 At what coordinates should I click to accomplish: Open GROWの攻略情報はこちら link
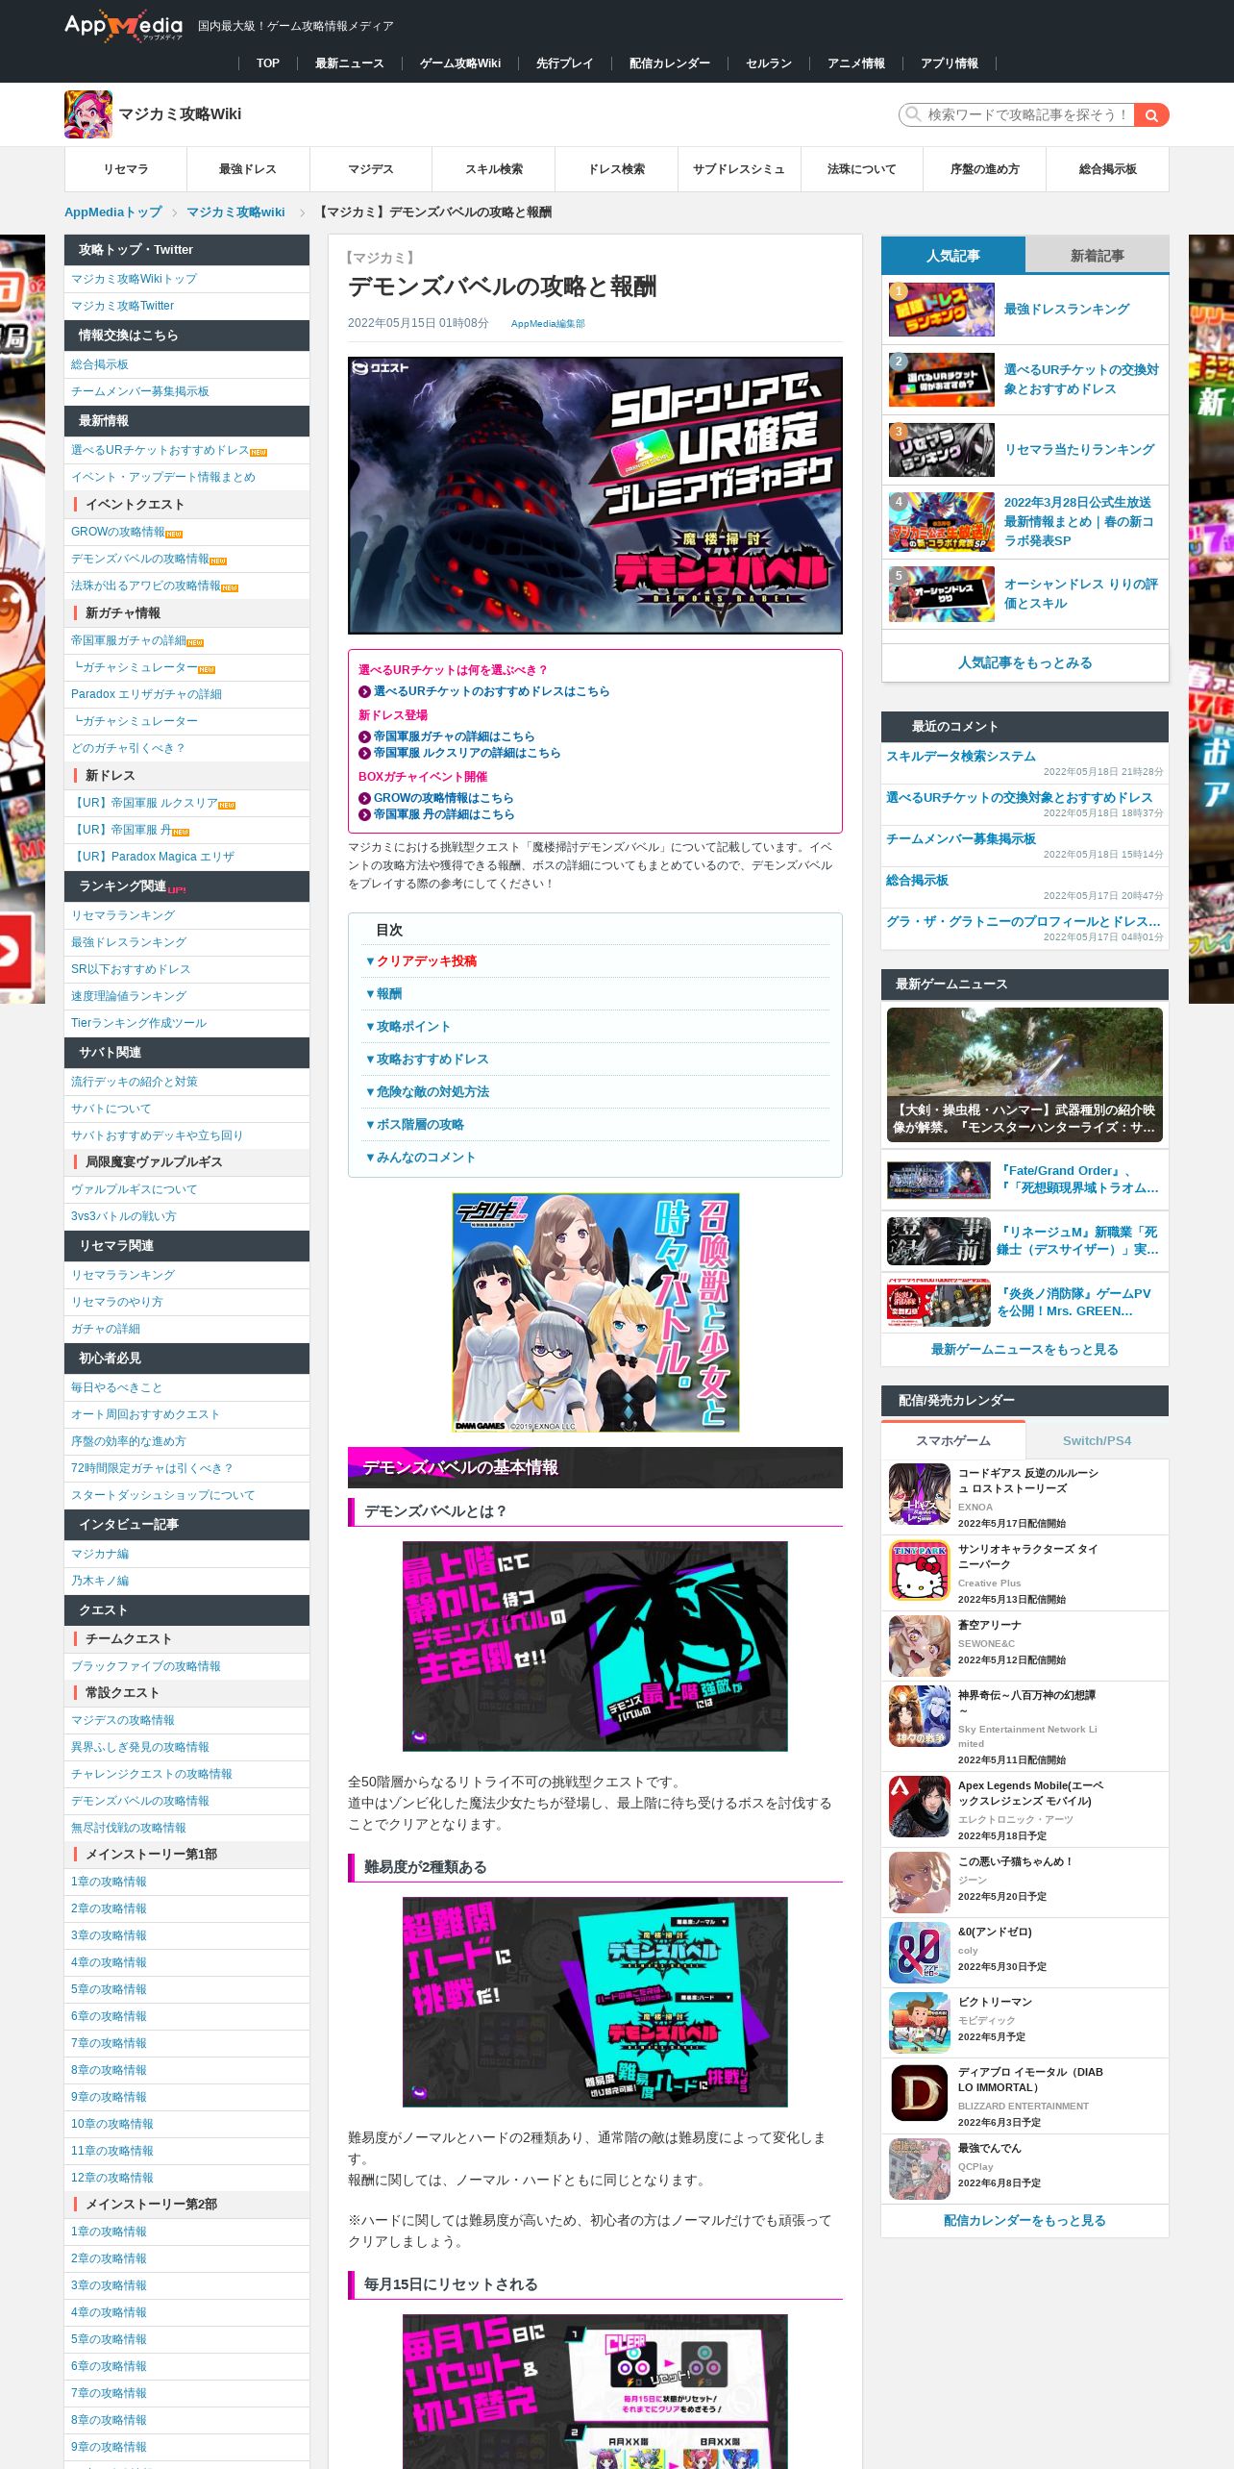443,798
